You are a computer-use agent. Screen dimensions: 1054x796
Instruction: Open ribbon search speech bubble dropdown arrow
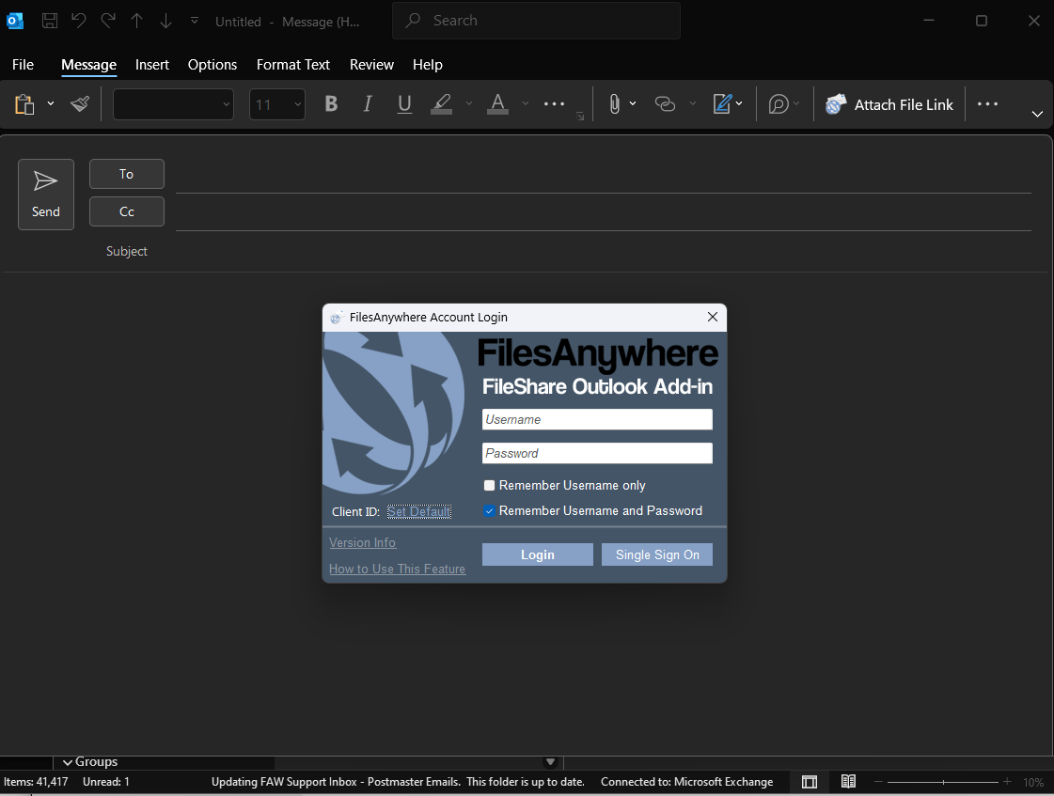[x=796, y=104]
